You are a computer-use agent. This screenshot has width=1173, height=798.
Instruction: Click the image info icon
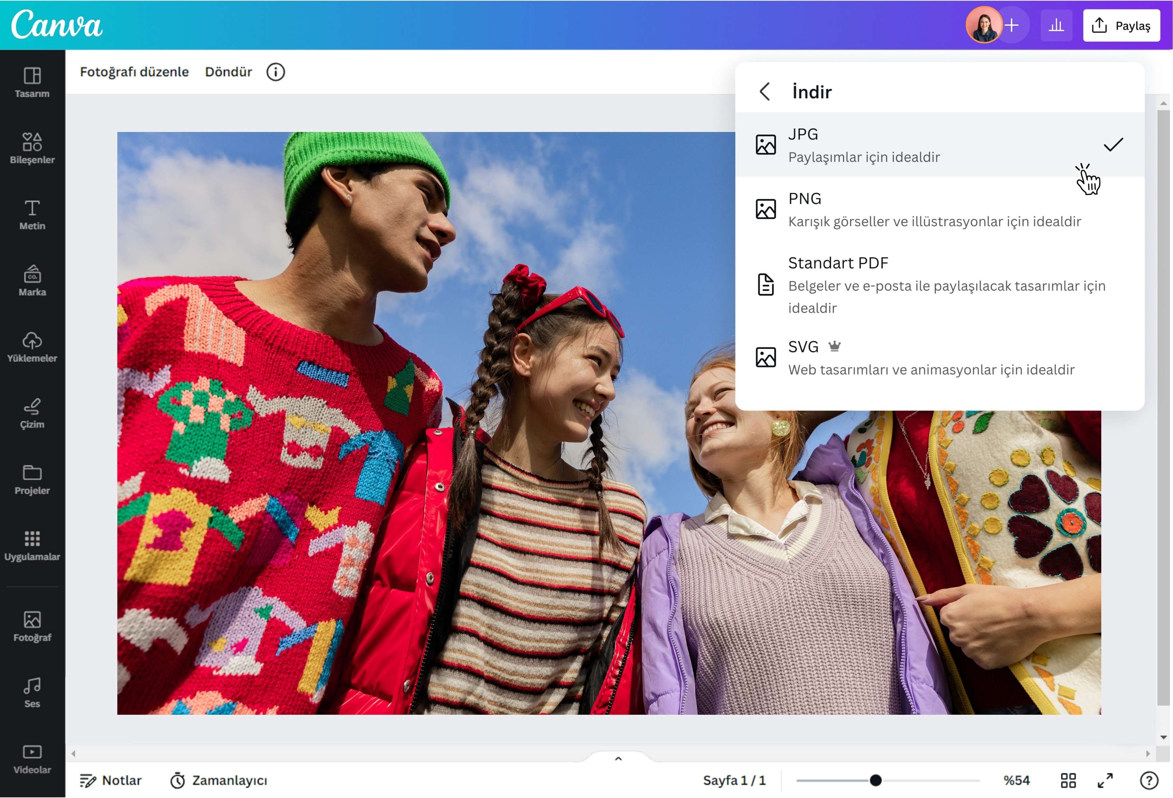(276, 72)
